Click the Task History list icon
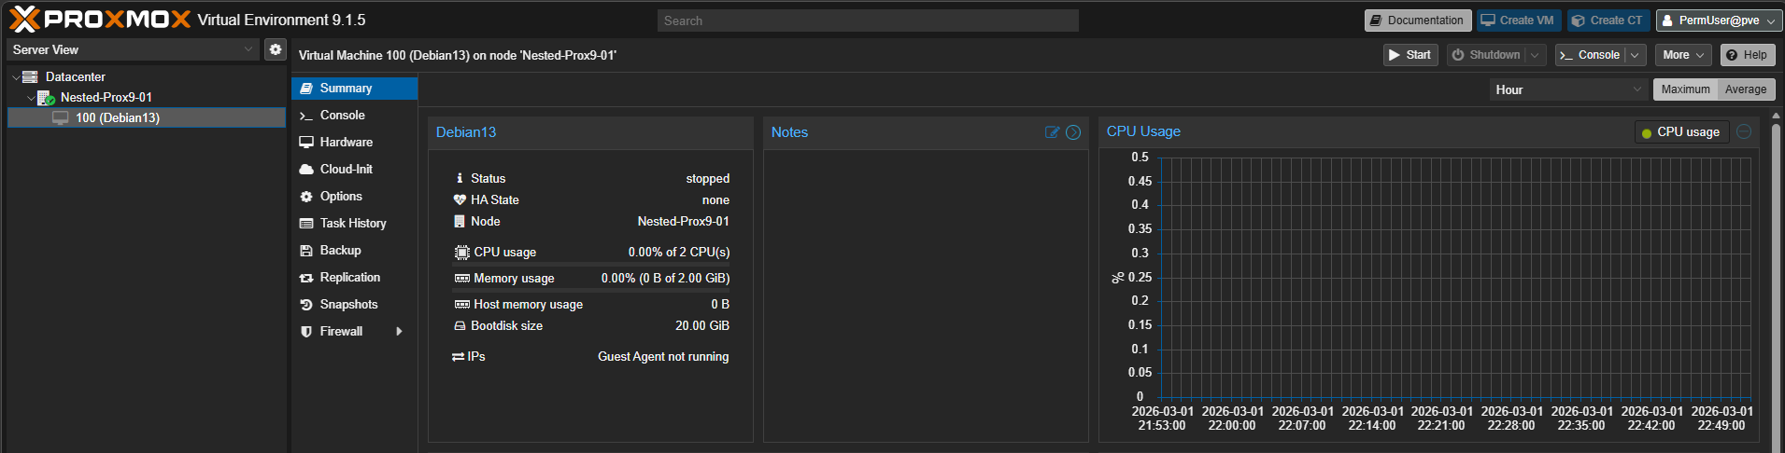Screen dimensions: 1785x453 [305, 224]
